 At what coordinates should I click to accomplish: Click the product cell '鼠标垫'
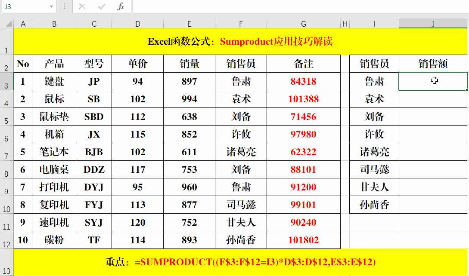(54, 117)
